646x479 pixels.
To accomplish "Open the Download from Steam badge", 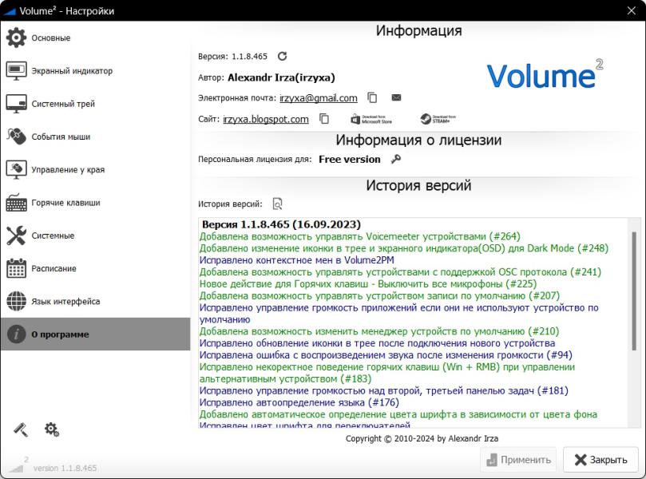I will tap(438, 119).
